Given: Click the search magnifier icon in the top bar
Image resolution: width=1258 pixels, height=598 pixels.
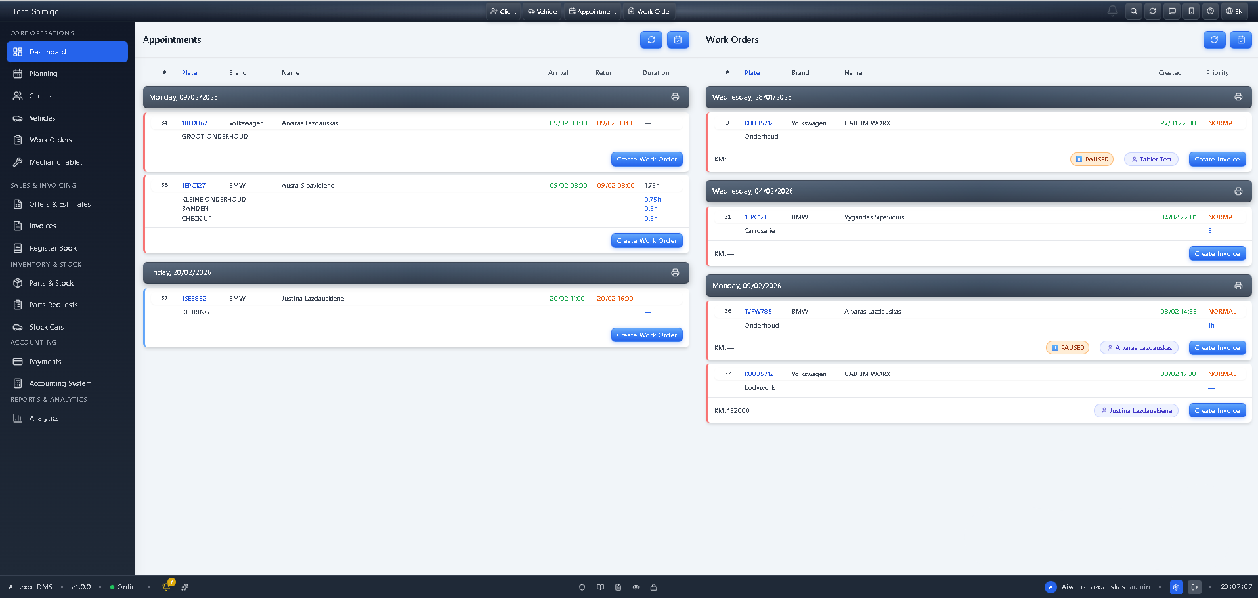Looking at the screenshot, I should 1133,11.
